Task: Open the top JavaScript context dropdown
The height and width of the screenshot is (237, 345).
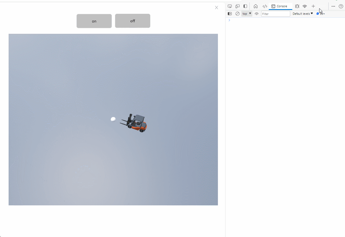Action: pyautogui.click(x=247, y=14)
